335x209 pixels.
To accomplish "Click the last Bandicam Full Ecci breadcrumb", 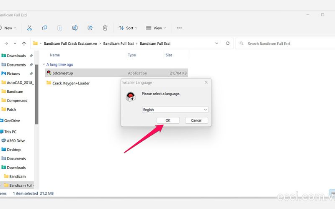I will (155, 43).
